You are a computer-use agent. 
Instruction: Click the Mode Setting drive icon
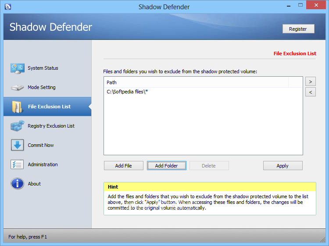(17, 87)
